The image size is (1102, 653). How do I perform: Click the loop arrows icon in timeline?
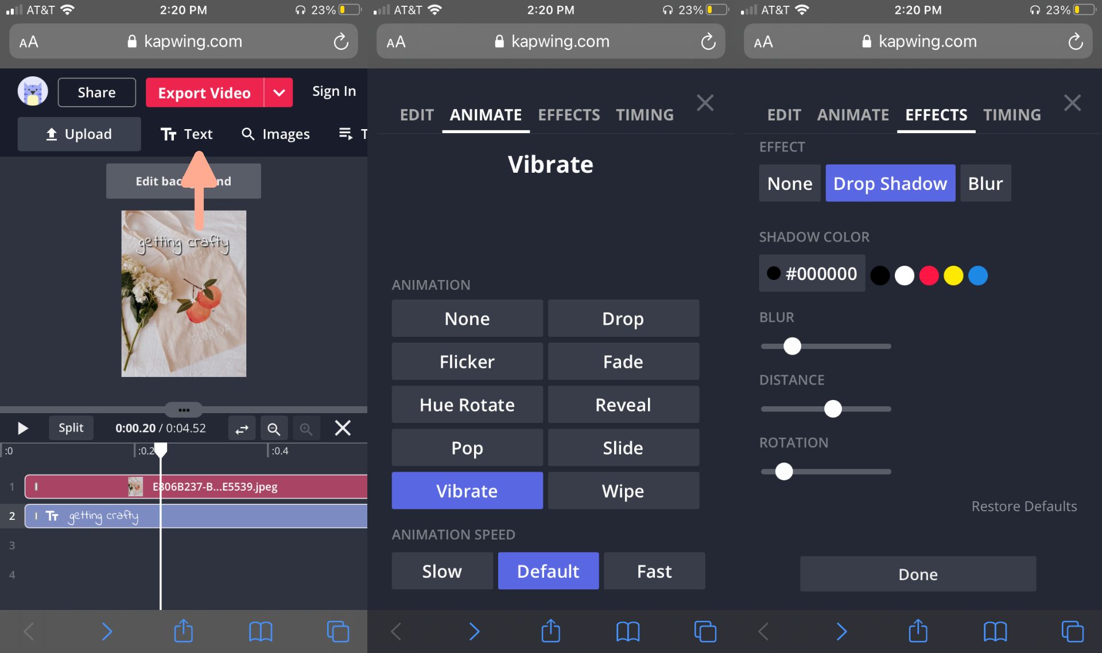(242, 429)
